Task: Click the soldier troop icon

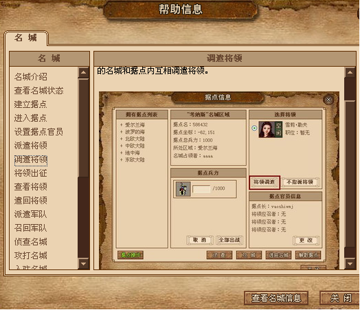Action: 183,189
